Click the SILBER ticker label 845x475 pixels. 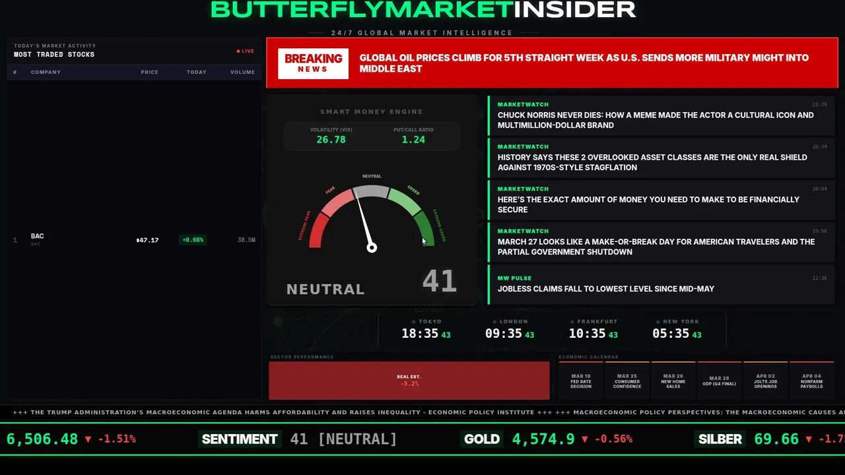click(x=720, y=439)
